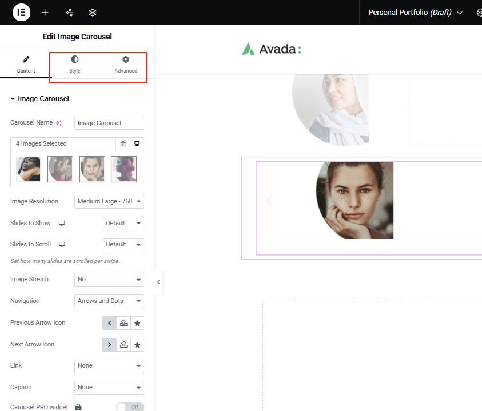
Task: Open icon library for Next Arrow Icon
Action: click(x=137, y=345)
